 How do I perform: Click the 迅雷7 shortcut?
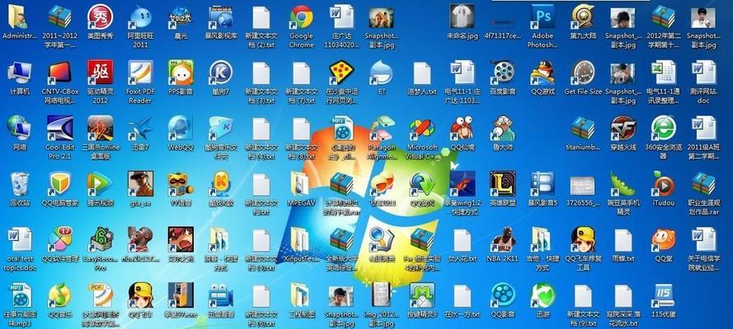coord(141,128)
